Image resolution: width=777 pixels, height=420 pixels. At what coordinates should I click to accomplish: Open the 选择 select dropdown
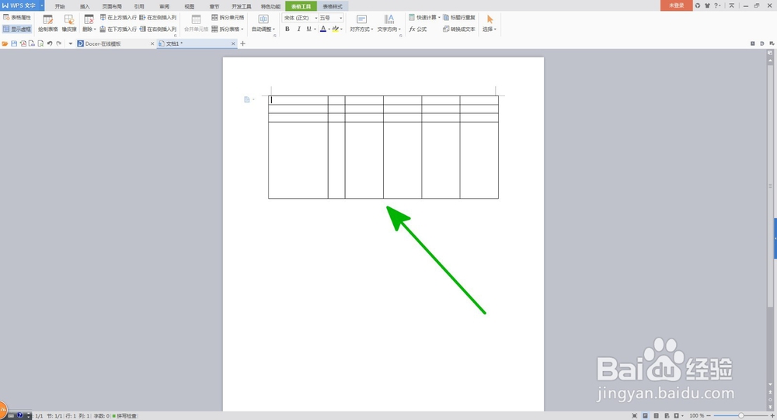[x=490, y=23]
